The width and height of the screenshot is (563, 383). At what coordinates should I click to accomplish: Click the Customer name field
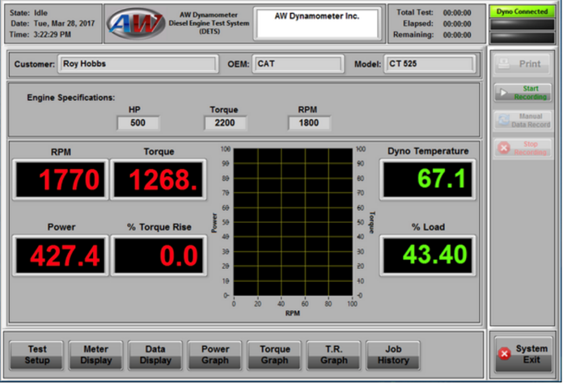138,64
